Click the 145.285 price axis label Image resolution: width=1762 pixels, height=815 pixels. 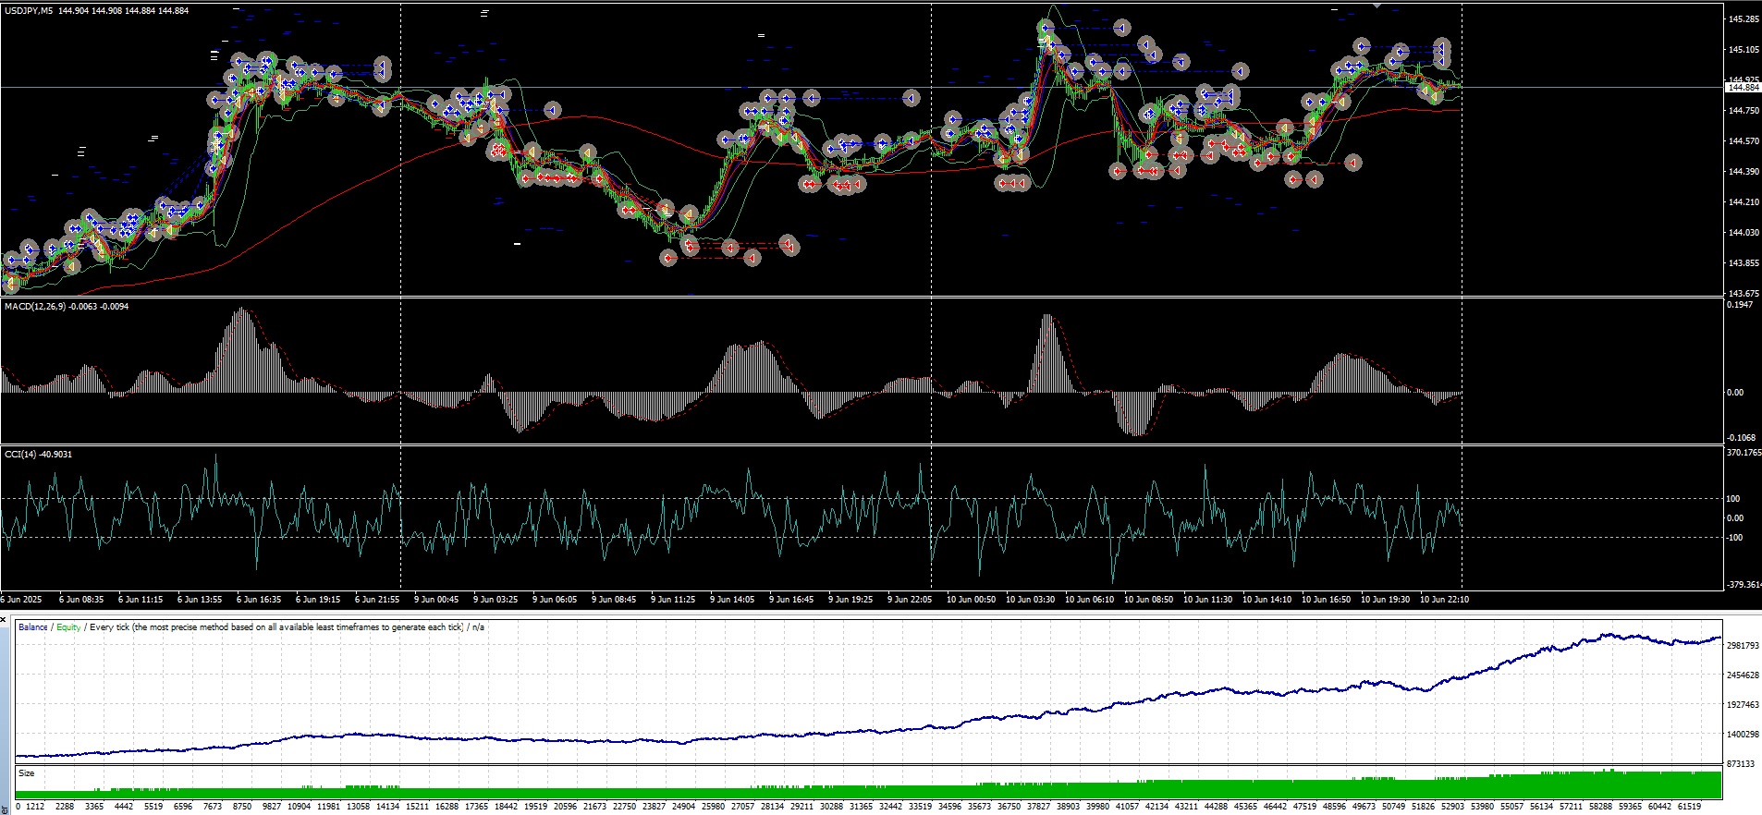[1743, 19]
